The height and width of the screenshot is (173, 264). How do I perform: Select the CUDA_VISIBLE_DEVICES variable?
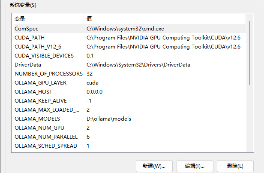tap(129, 56)
